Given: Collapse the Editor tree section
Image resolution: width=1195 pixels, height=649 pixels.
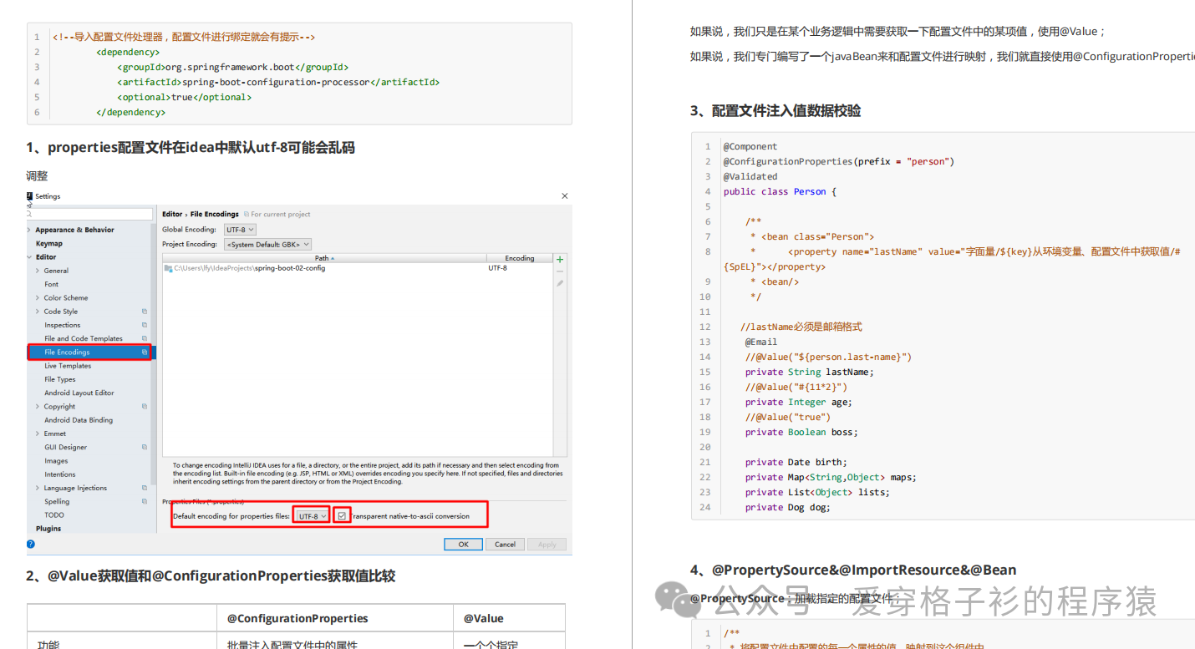Looking at the screenshot, I should pos(30,256).
